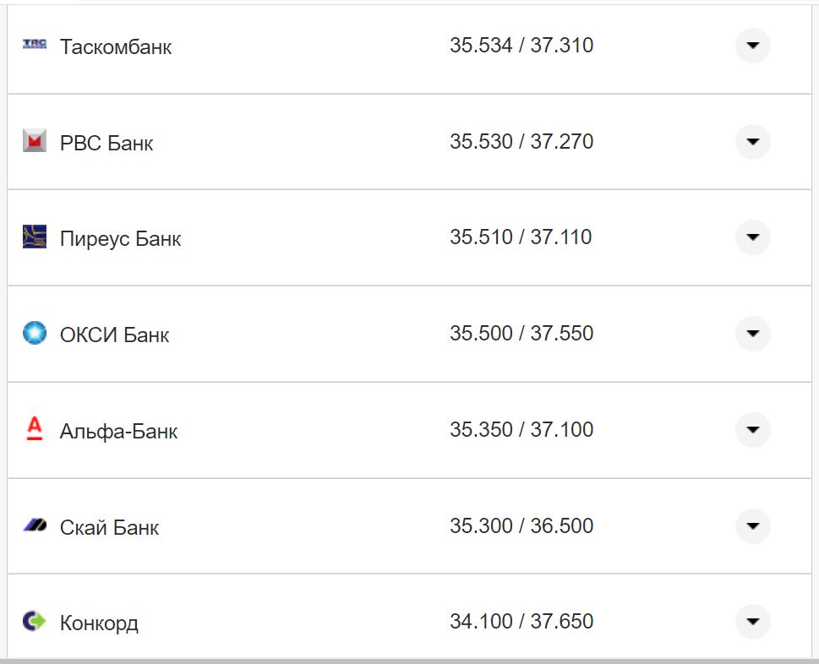
Task: Open the Пиреус Банк dropdown arrow
Action: point(752,237)
